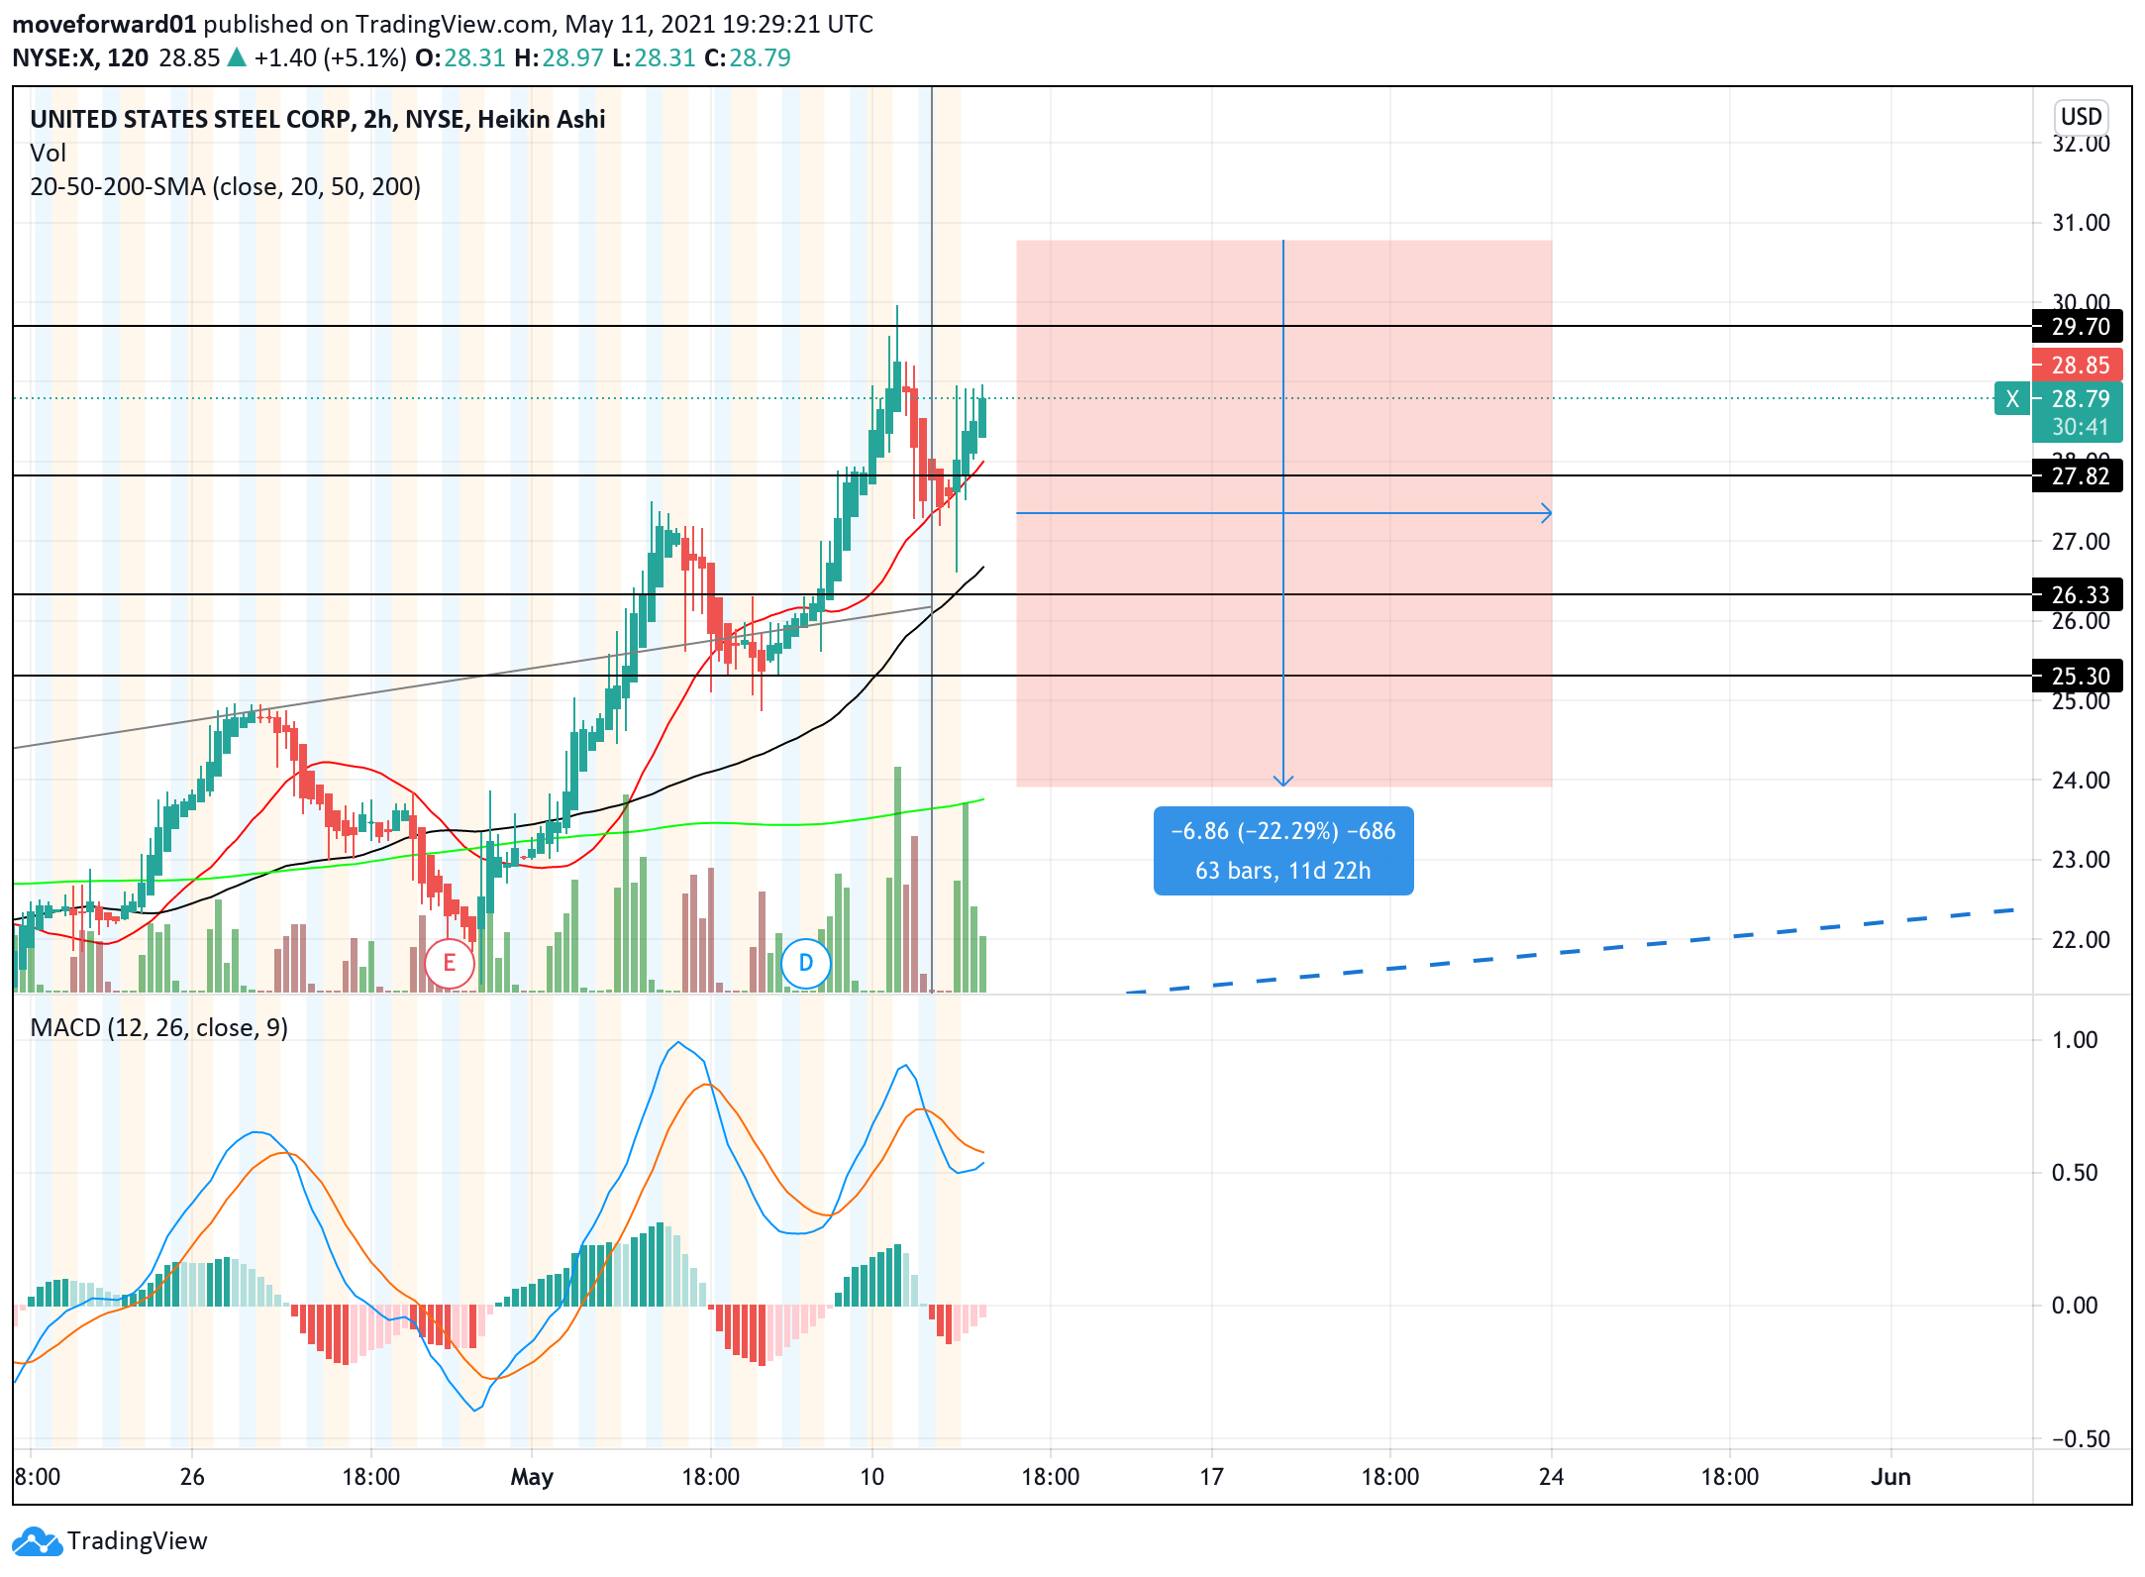Click the TradingView text at bottom
Image resolution: width=2145 pixels, height=1577 pixels.
pyautogui.click(x=138, y=1541)
